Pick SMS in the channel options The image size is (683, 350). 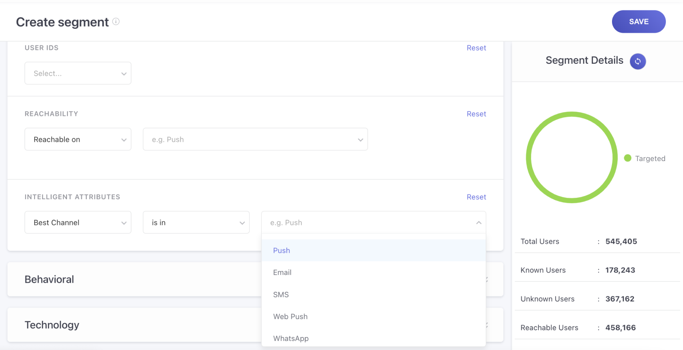(281, 294)
